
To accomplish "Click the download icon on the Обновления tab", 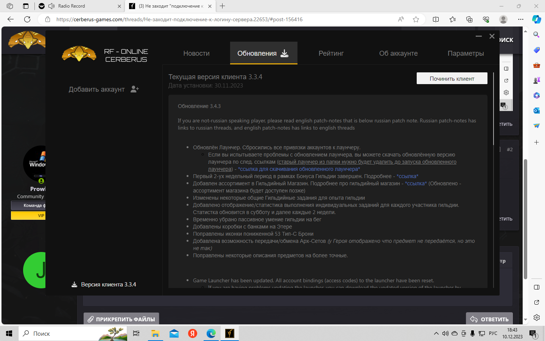I will (x=285, y=53).
